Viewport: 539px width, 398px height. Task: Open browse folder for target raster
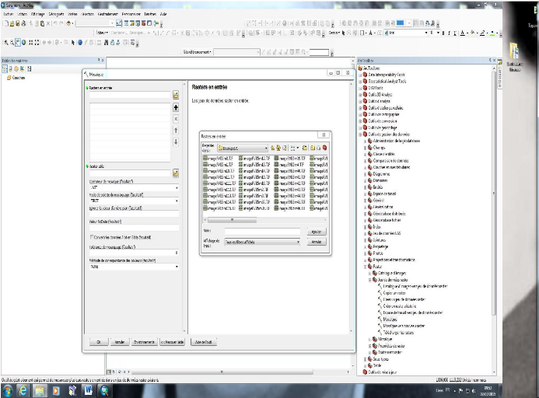[176, 173]
